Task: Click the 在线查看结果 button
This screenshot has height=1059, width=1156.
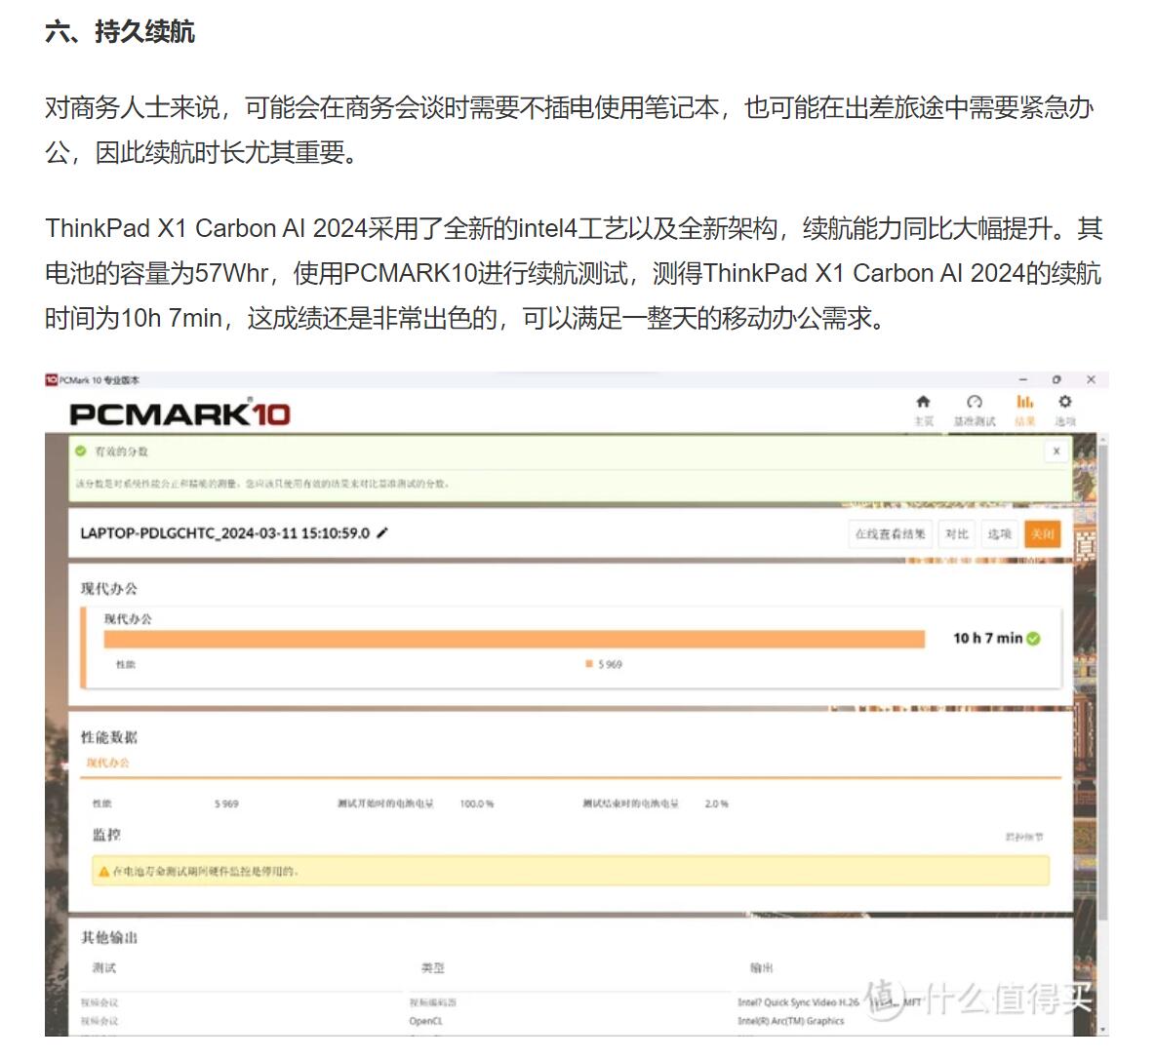Action: click(x=890, y=533)
